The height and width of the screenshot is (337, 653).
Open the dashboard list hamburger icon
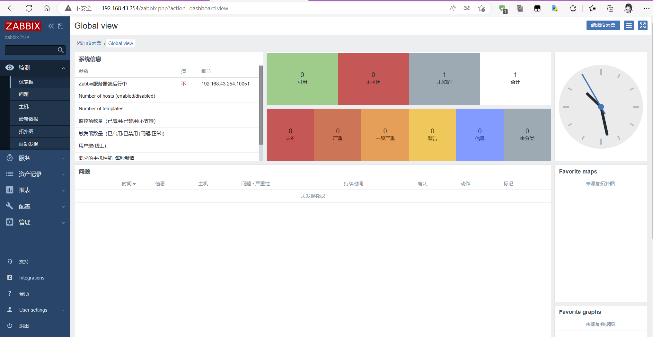(x=629, y=25)
